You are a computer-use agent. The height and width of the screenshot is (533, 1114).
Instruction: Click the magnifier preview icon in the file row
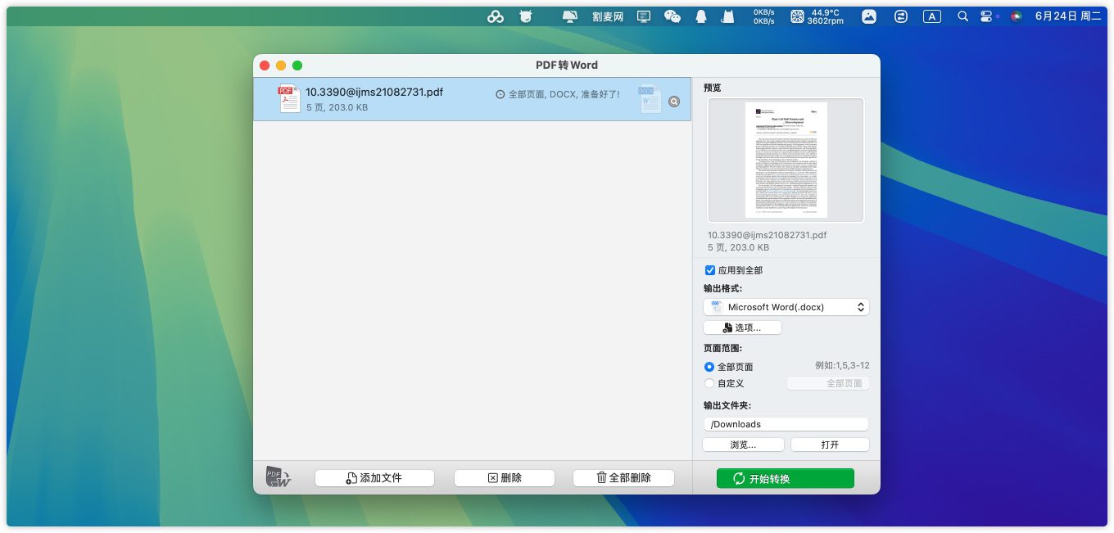[x=674, y=102]
